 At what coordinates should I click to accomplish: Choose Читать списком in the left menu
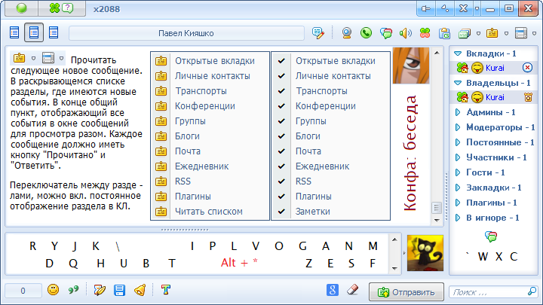click(208, 212)
